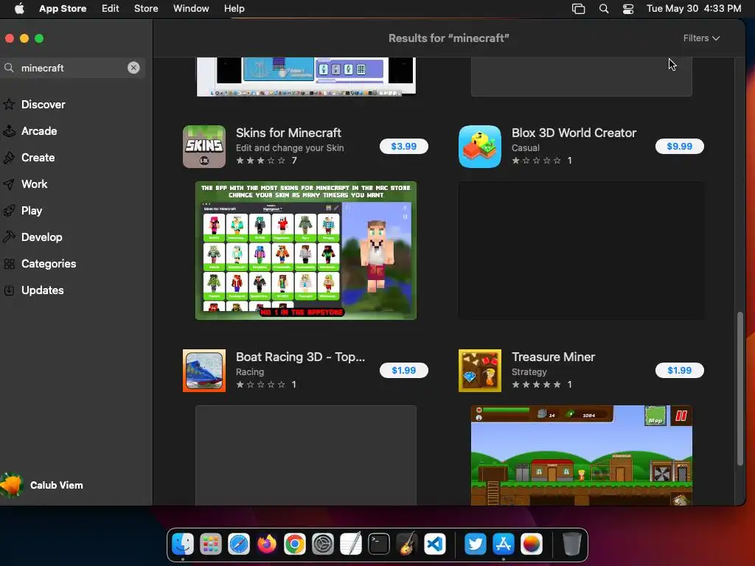755x566 pixels.
Task: Open the Help menu
Action: click(x=234, y=9)
